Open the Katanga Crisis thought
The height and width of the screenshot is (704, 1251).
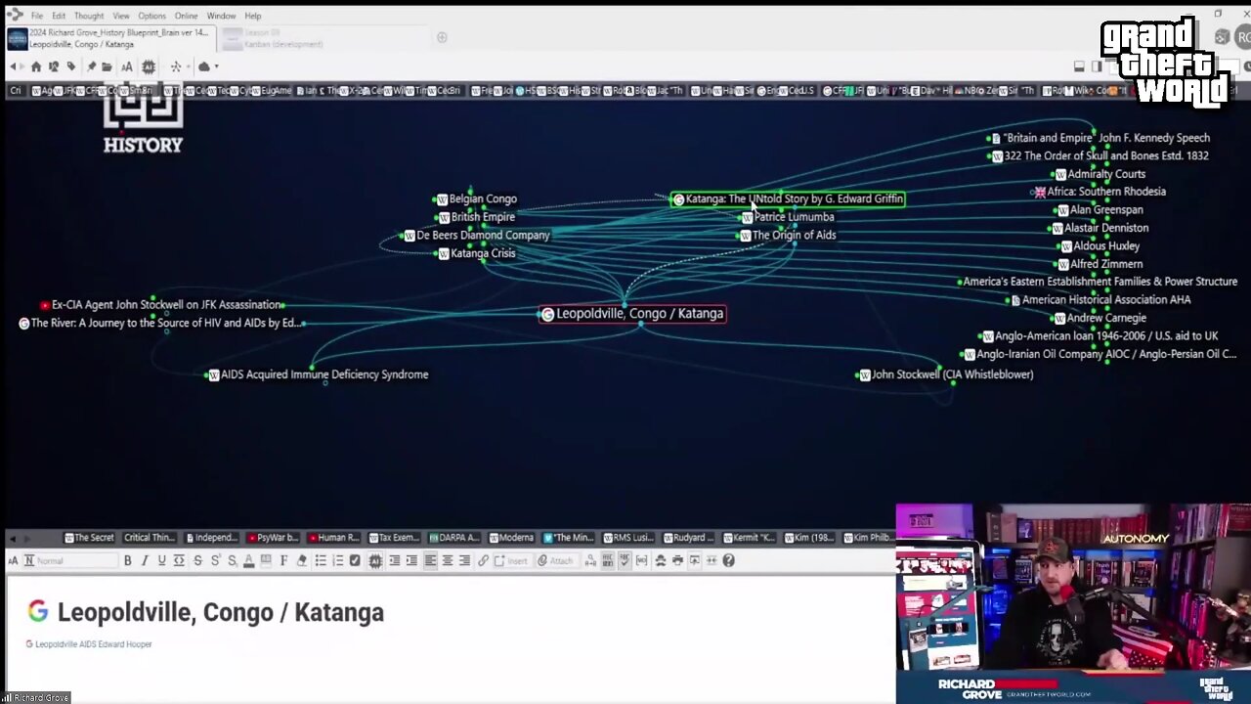tap(483, 253)
